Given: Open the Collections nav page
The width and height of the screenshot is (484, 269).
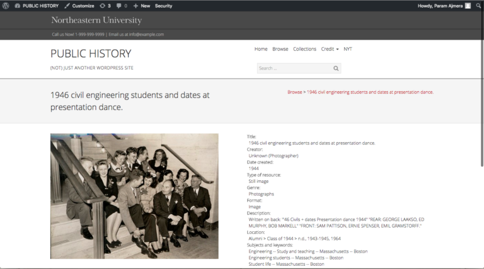Looking at the screenshot, I should click(304, 49).
